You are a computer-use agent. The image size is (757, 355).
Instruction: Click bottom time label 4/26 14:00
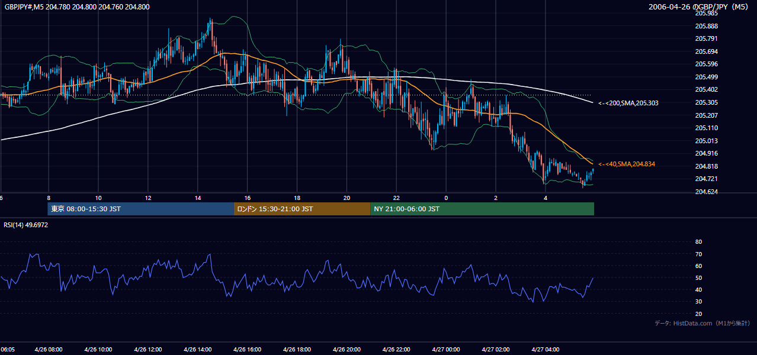(x=198, y=350)
